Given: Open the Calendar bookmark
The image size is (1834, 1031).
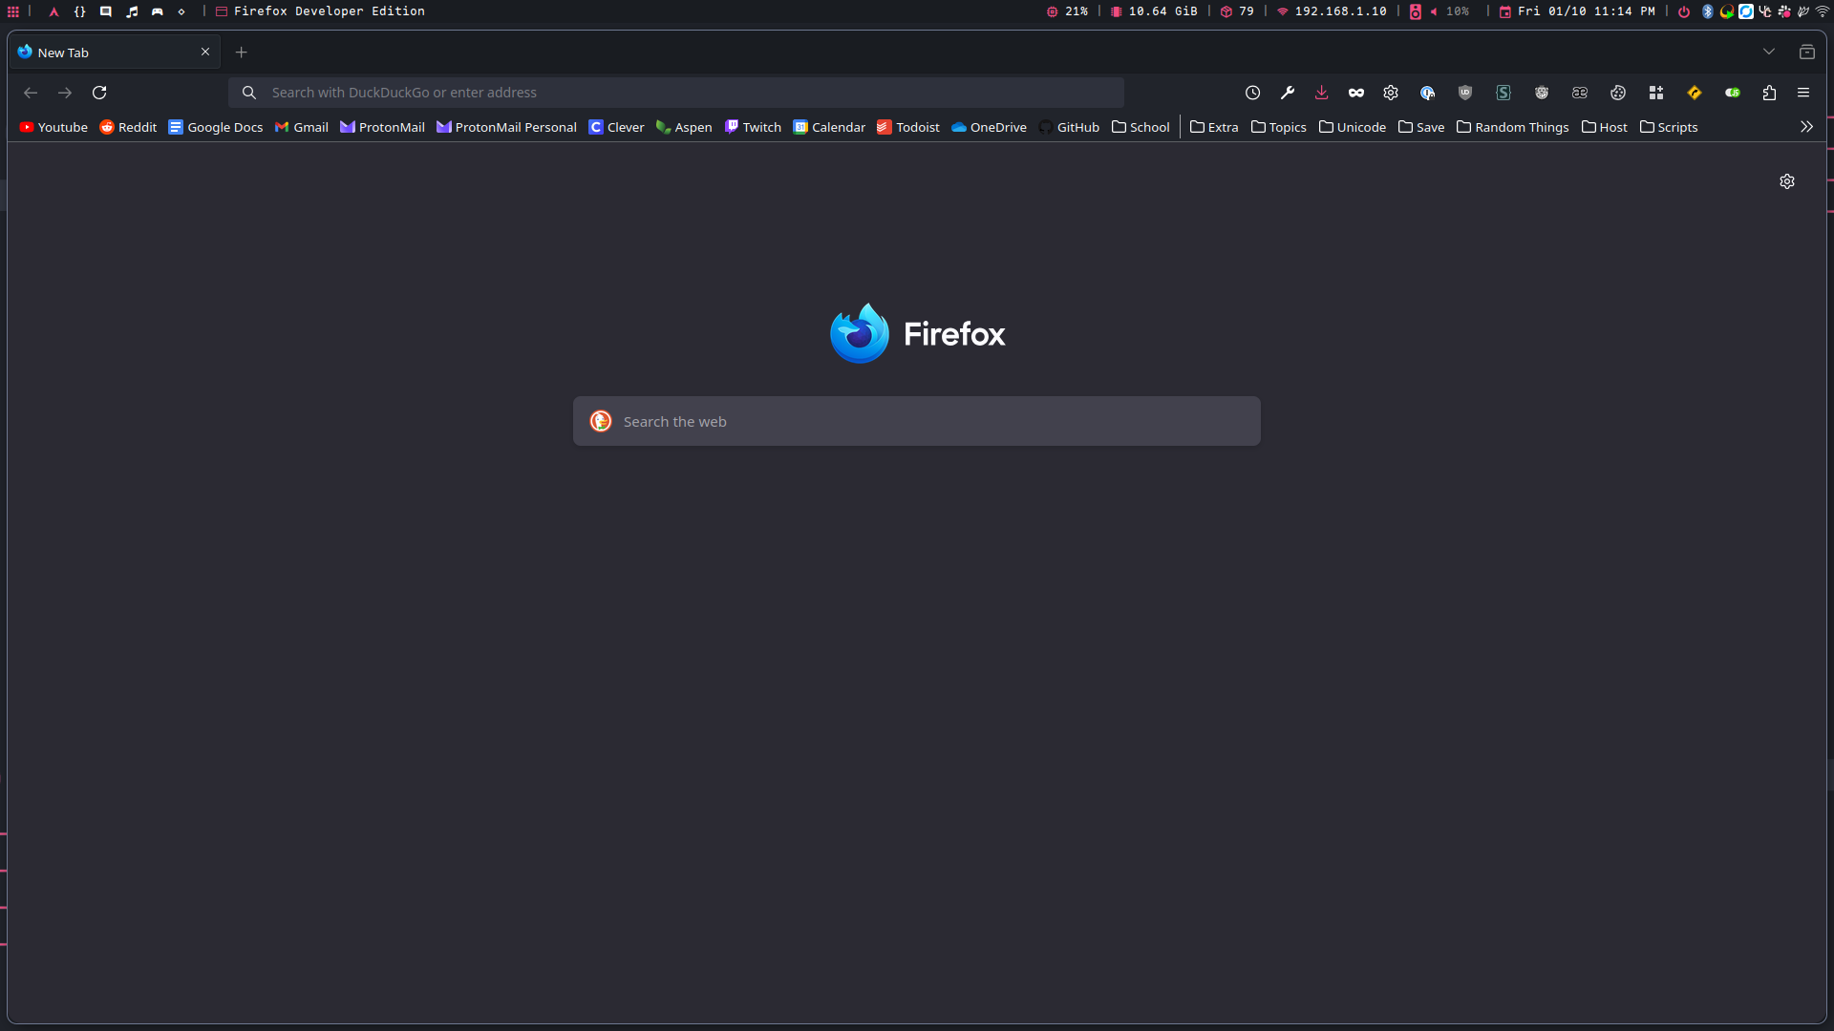Looking at the screenshot, I should coord(829,127).
